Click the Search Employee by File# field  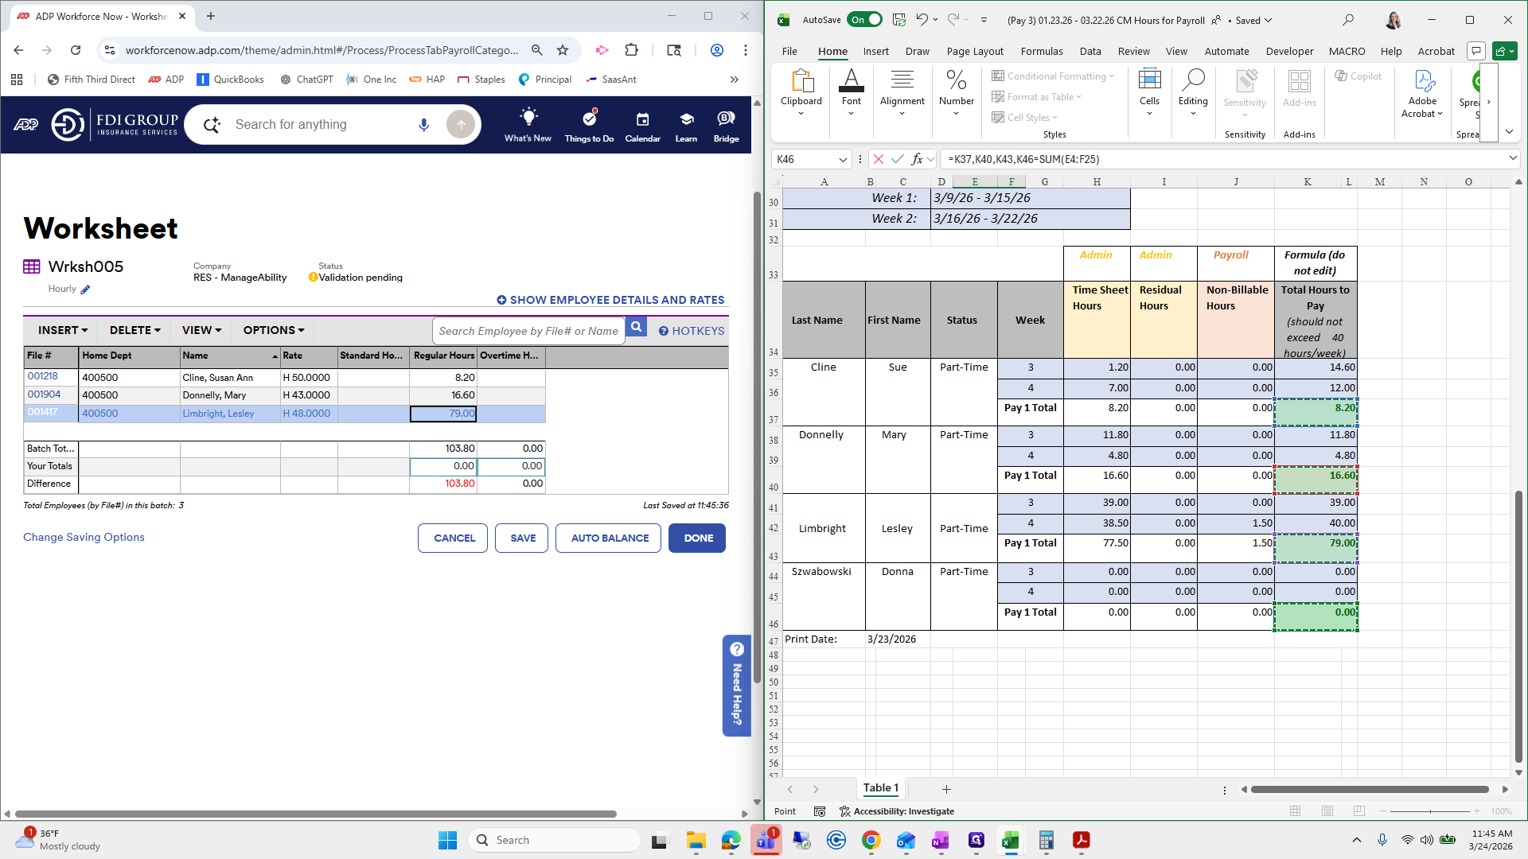(528, 331)
